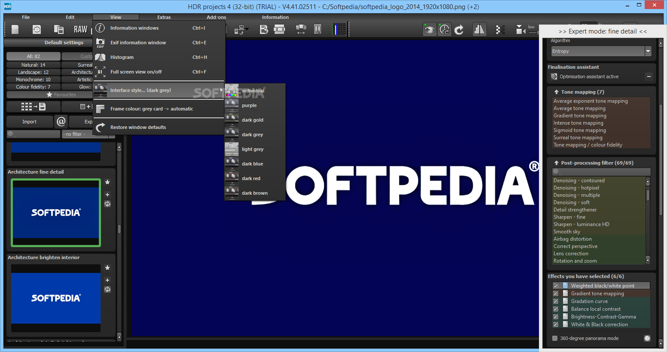Click the Information windows 'i' icon
Screen dimensions: 667x352
click(100, 28)
